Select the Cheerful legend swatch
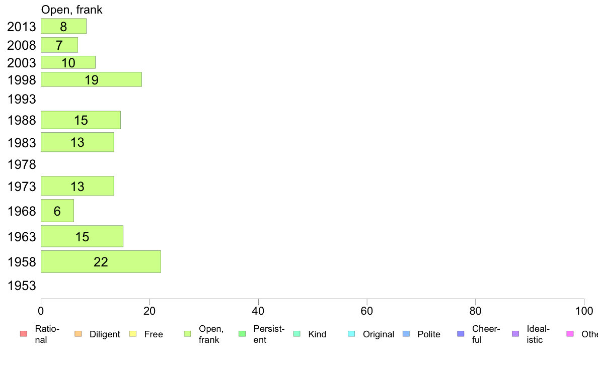 tap(461, 334)
